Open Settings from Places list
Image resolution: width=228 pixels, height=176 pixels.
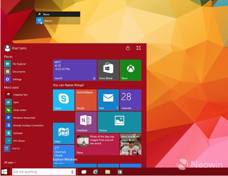pos(17,79)
